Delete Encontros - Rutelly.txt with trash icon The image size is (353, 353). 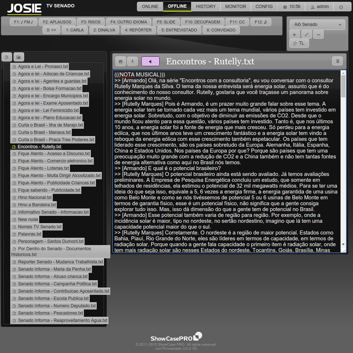coord(338,61)
